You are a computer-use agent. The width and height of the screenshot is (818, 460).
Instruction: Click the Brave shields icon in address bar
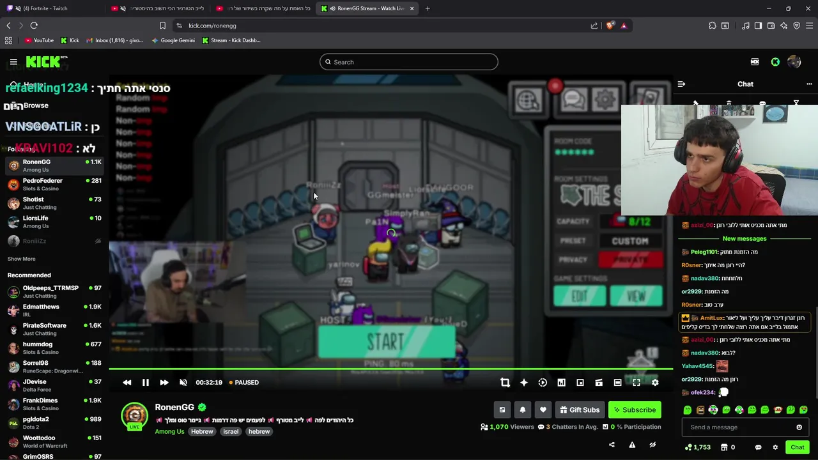[610, 26]
